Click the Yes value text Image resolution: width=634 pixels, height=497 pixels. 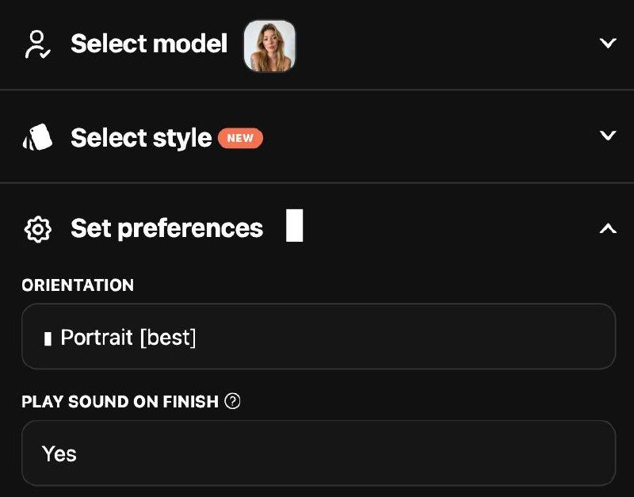[59, 454]
